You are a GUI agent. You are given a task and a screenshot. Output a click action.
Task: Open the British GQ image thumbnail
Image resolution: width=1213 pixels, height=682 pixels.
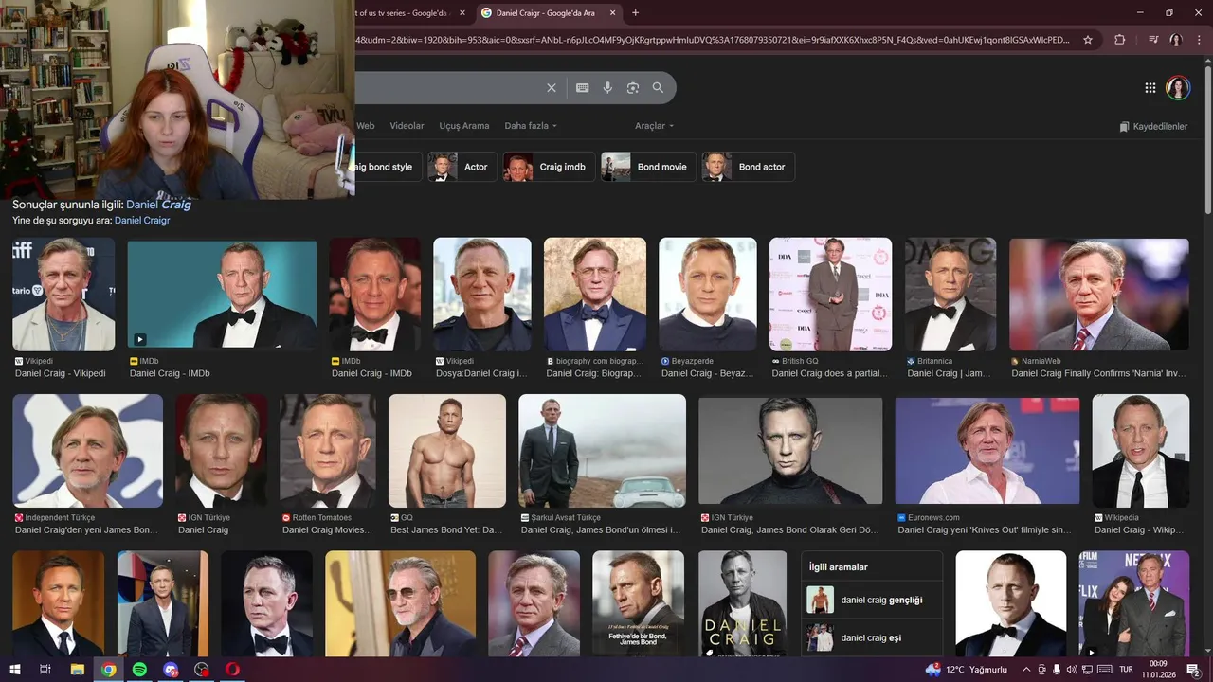point(831,295)
